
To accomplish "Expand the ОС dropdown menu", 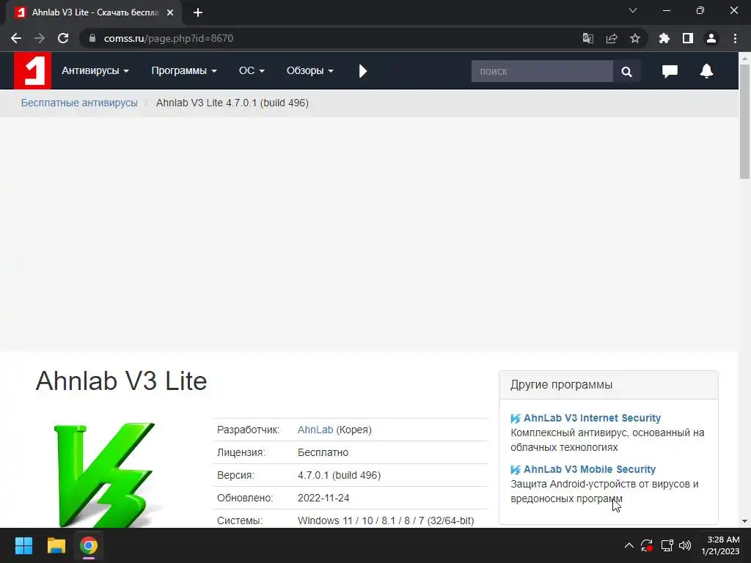I will [252, 71].
